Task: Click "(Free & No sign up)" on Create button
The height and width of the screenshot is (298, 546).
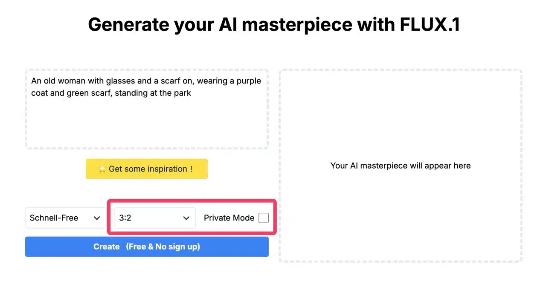Action: pyautogui.click(x=163, y=247)
